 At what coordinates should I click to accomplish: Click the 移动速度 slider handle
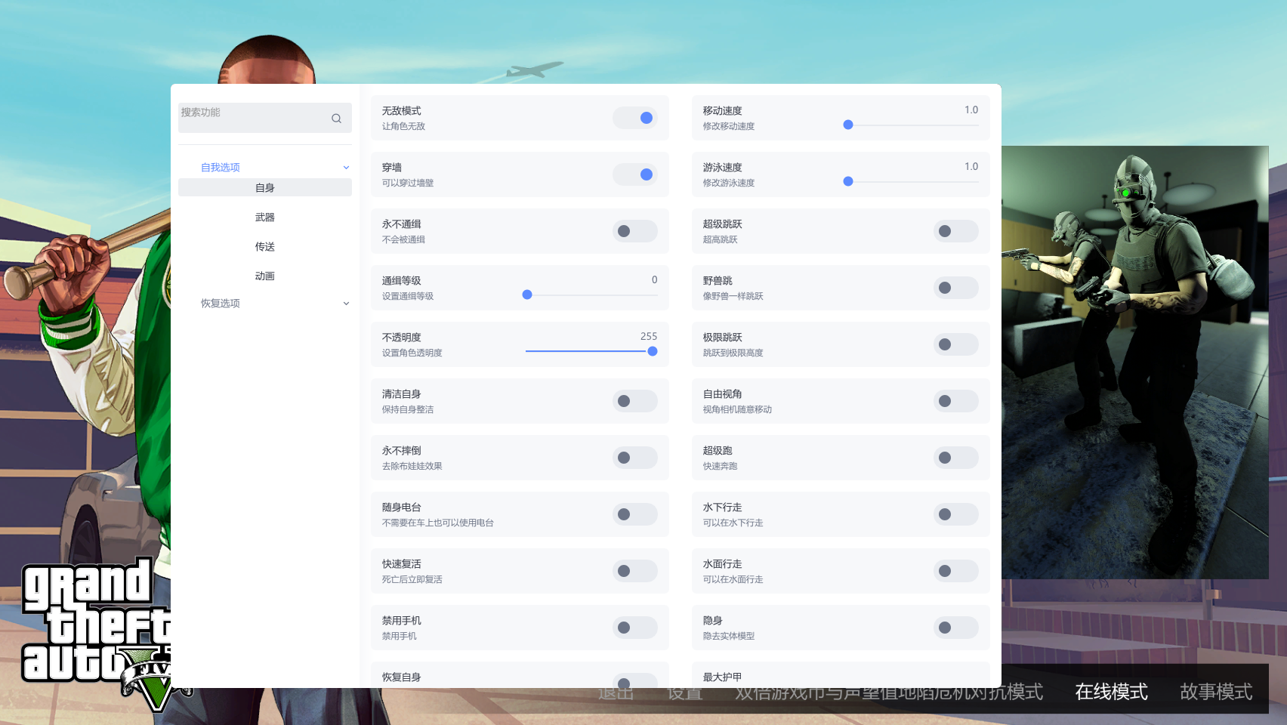(848, 125)
